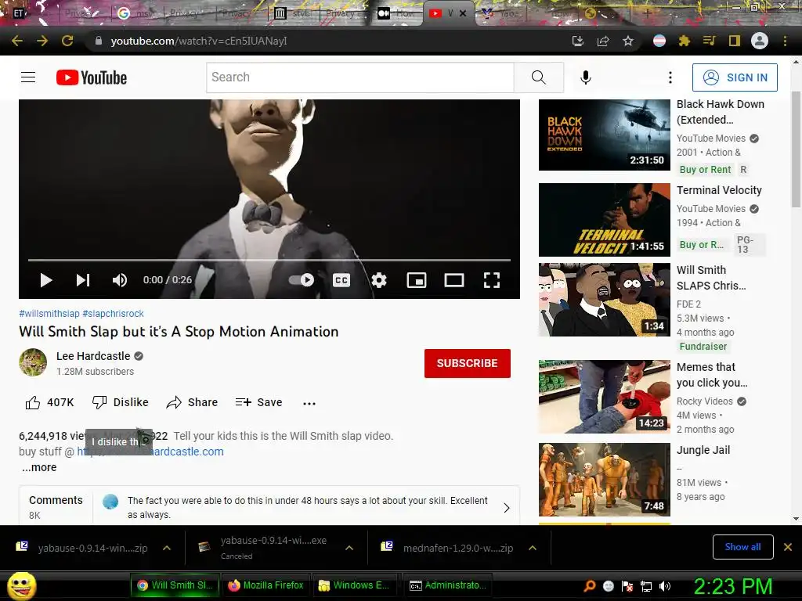Viewport: 802px width, 601px height.
Task: Open Black Hawk Down thumbnail
Action: click(x=604, y=135)
